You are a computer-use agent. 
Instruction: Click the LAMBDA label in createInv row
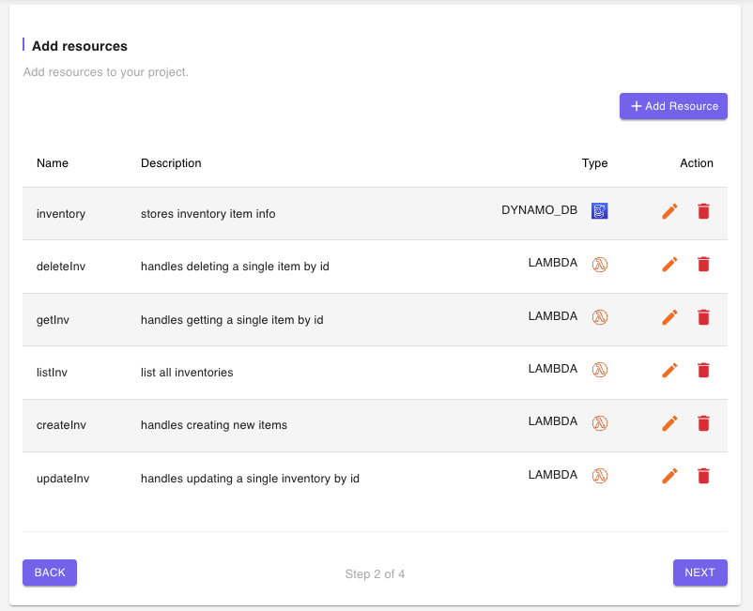[553, 421]
